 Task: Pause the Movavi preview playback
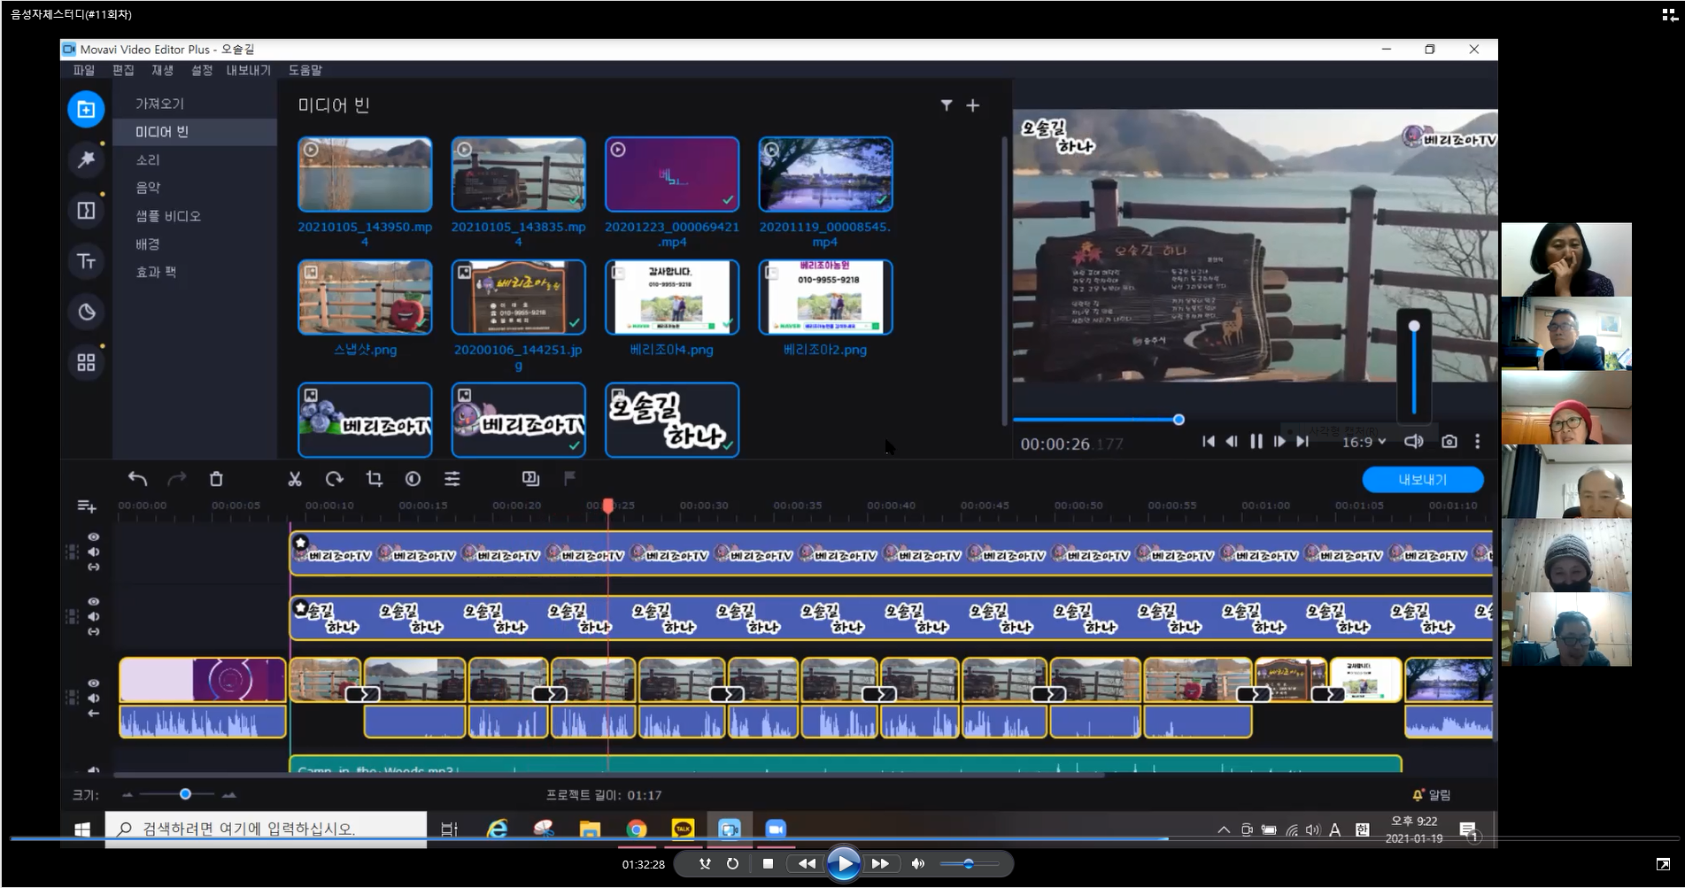click(x=1256, y=441)
